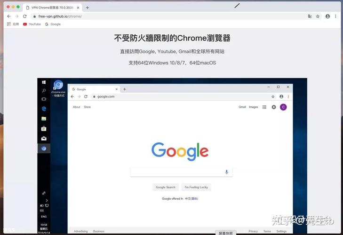343x235 pixels.
Task: Open Microsoft Store taskbar icon
Action: coord(44,128)
